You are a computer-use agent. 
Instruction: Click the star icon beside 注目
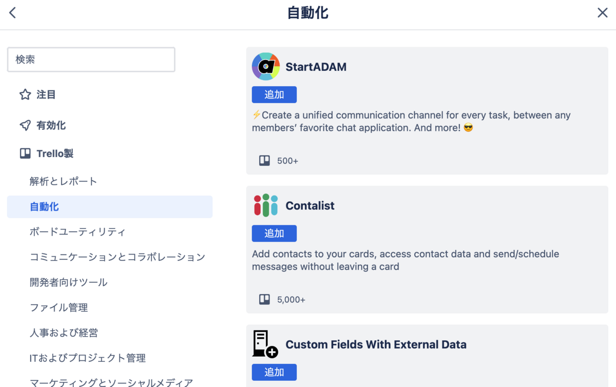point(25,95)
